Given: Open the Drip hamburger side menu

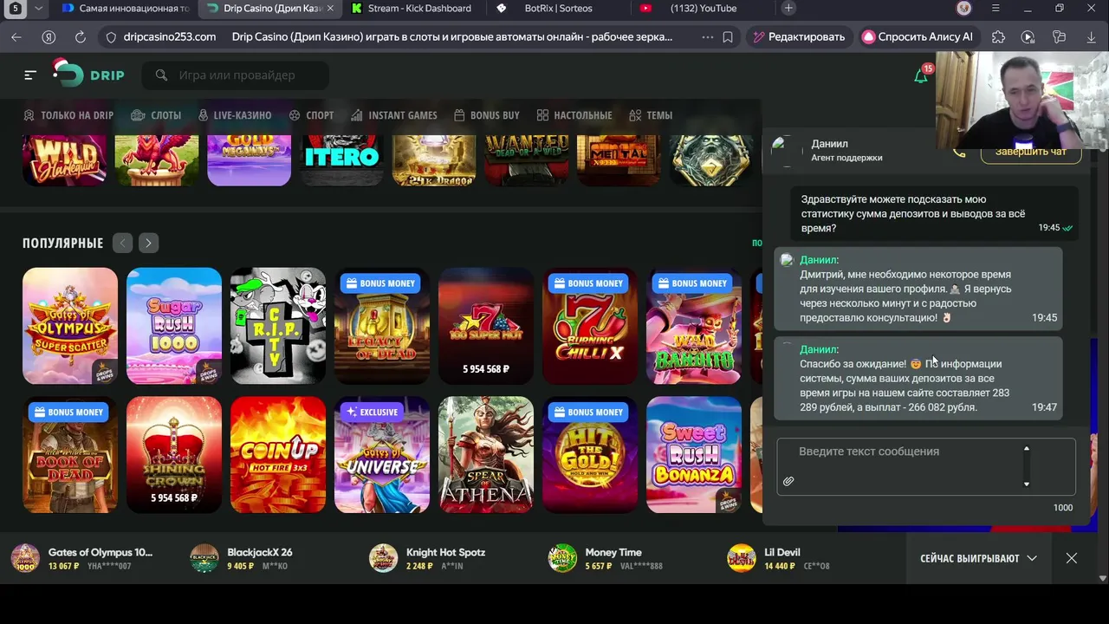Looking at the screenshot, I should pyautogui.click(x=30, y=75).
